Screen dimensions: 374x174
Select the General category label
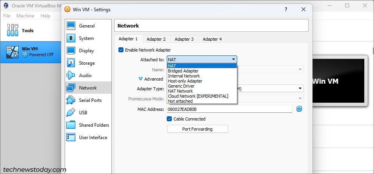pyautogui.click(x=87, y=26)
